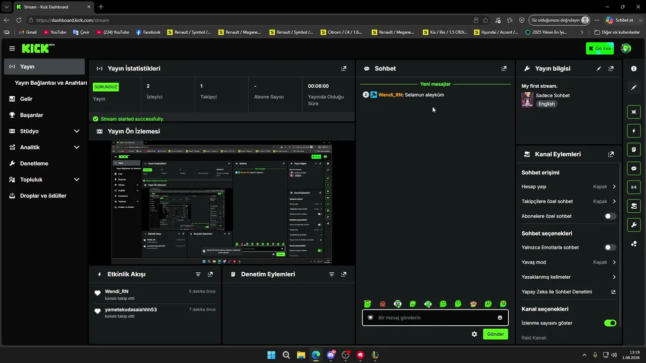Open Windows taskbar search
The image size is (646, 363).
286,355
